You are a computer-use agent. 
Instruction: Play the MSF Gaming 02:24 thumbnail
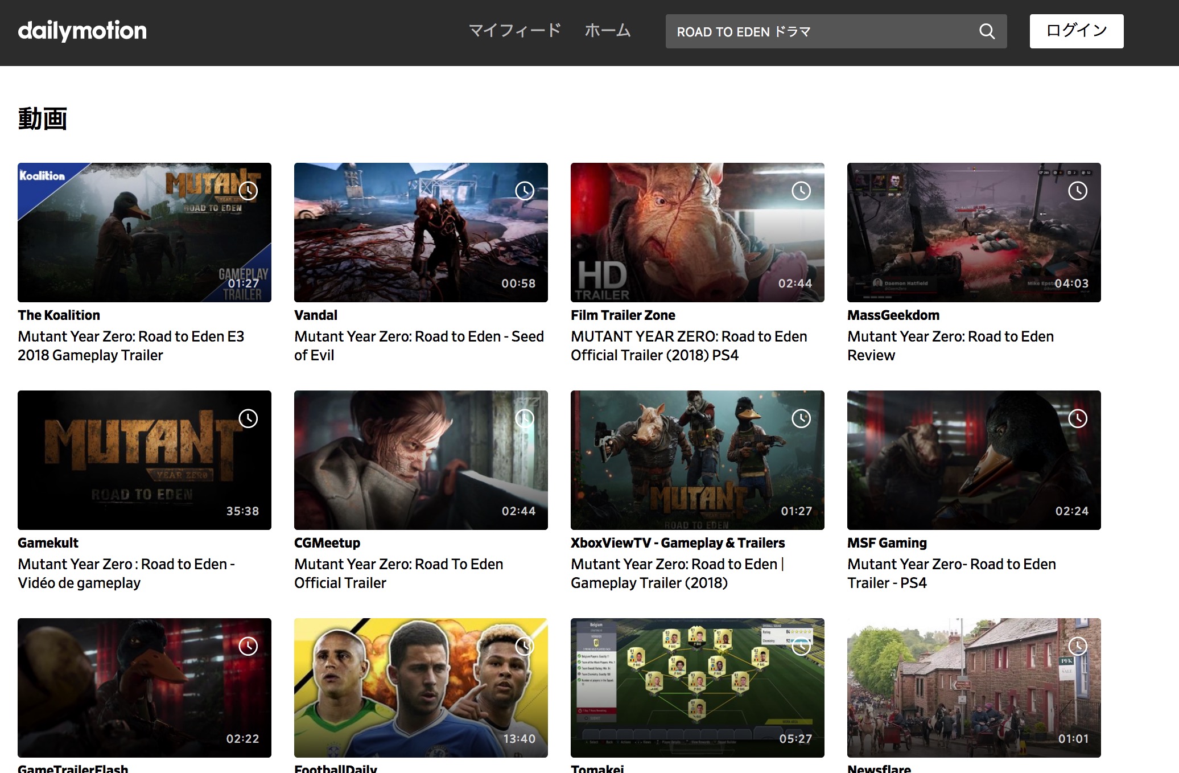click(x=974, y=460)
